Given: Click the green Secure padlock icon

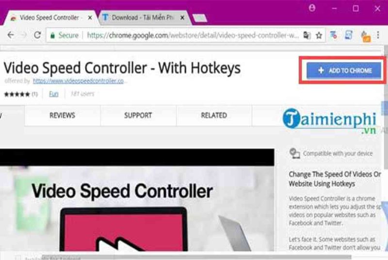Looking at the screenshot, I should pyautogui.click(x=52, y=35).
